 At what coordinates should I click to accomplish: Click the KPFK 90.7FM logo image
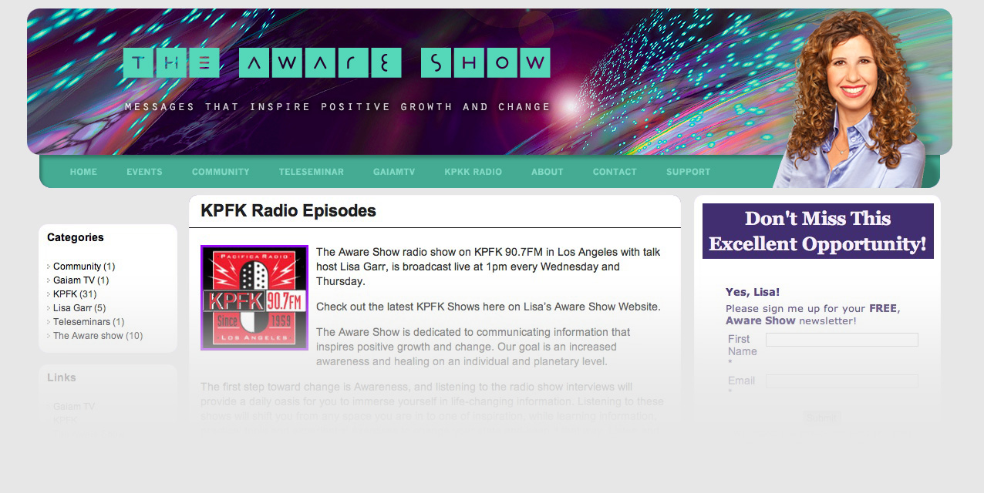[x=254, y=297]
